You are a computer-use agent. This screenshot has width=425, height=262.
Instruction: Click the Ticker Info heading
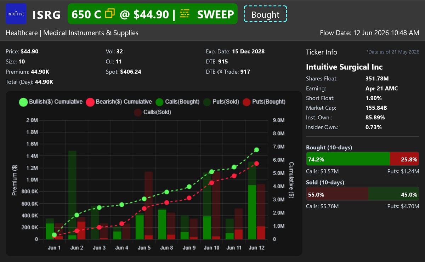point(322,52)
